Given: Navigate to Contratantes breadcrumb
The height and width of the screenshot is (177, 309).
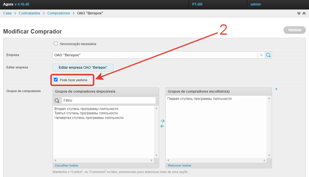Looking at the screenshot, I should click(30, 13).
